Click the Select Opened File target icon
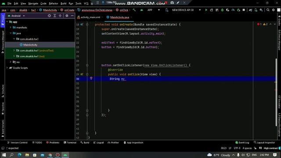Viewport: 281px width, 158px height. point(49,16)
